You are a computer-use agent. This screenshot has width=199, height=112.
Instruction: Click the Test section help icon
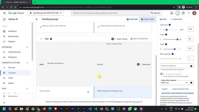pos(51,39)
